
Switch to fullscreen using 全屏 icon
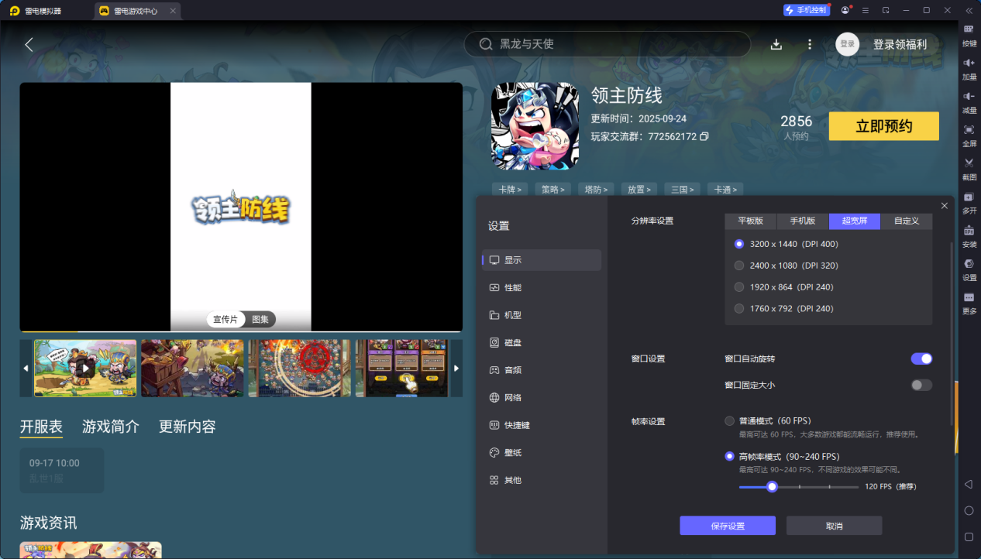[x=969, y=137]
